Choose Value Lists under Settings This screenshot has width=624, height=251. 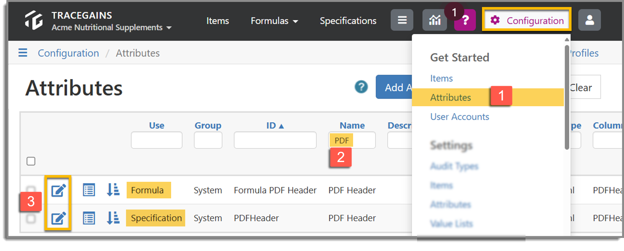451,224
